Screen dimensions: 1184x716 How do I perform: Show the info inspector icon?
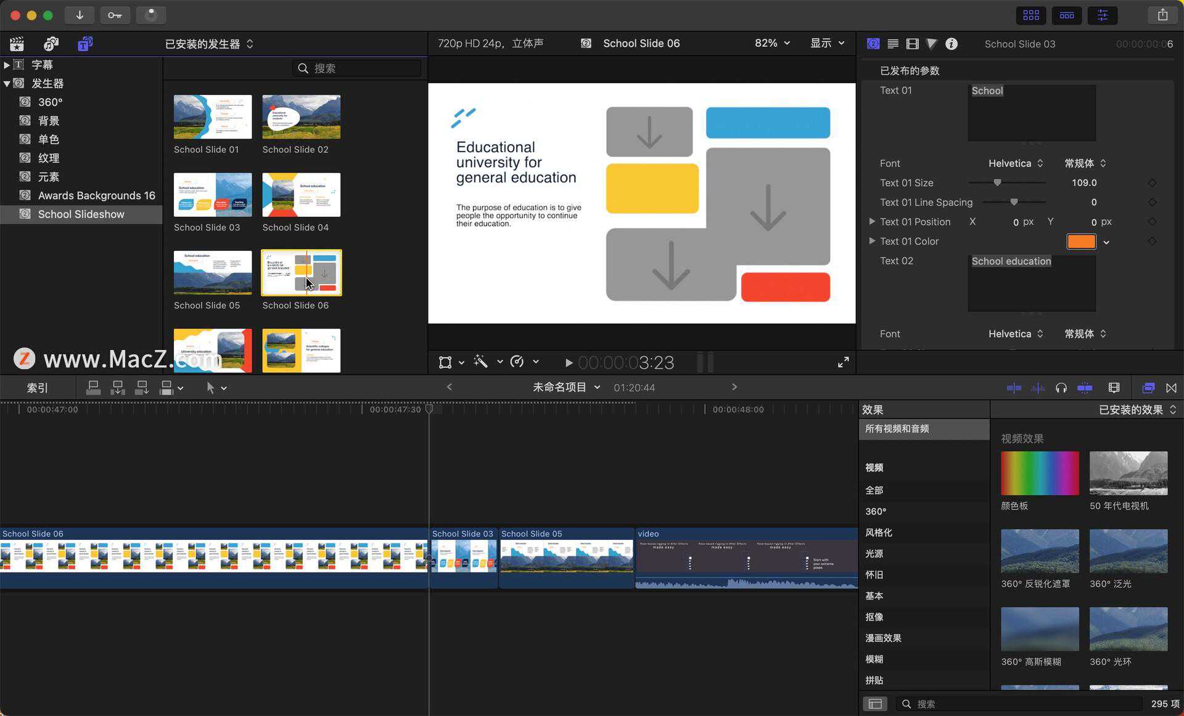(952, 44)
